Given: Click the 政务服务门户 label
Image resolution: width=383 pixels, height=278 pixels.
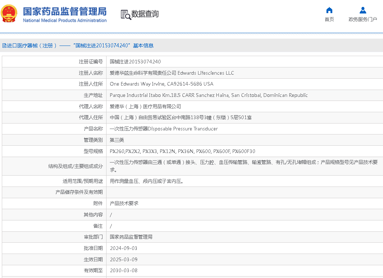Looking at the screenshot, I should pyautogui.click(x=363, y=19).
